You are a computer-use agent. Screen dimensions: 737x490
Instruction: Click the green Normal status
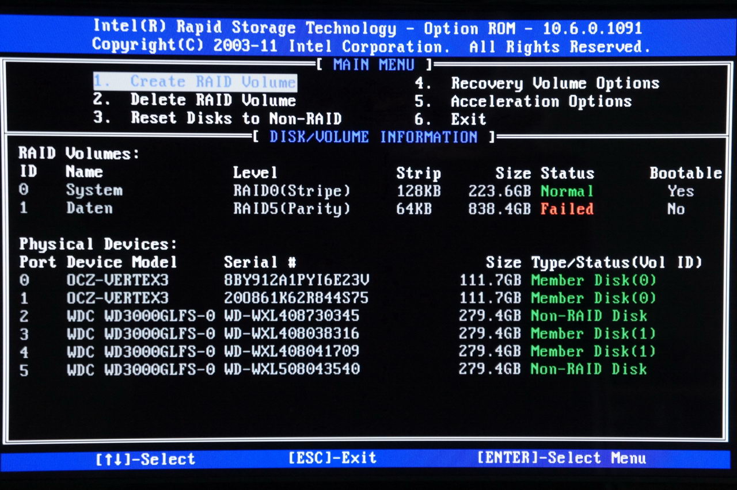click(567, 191)
